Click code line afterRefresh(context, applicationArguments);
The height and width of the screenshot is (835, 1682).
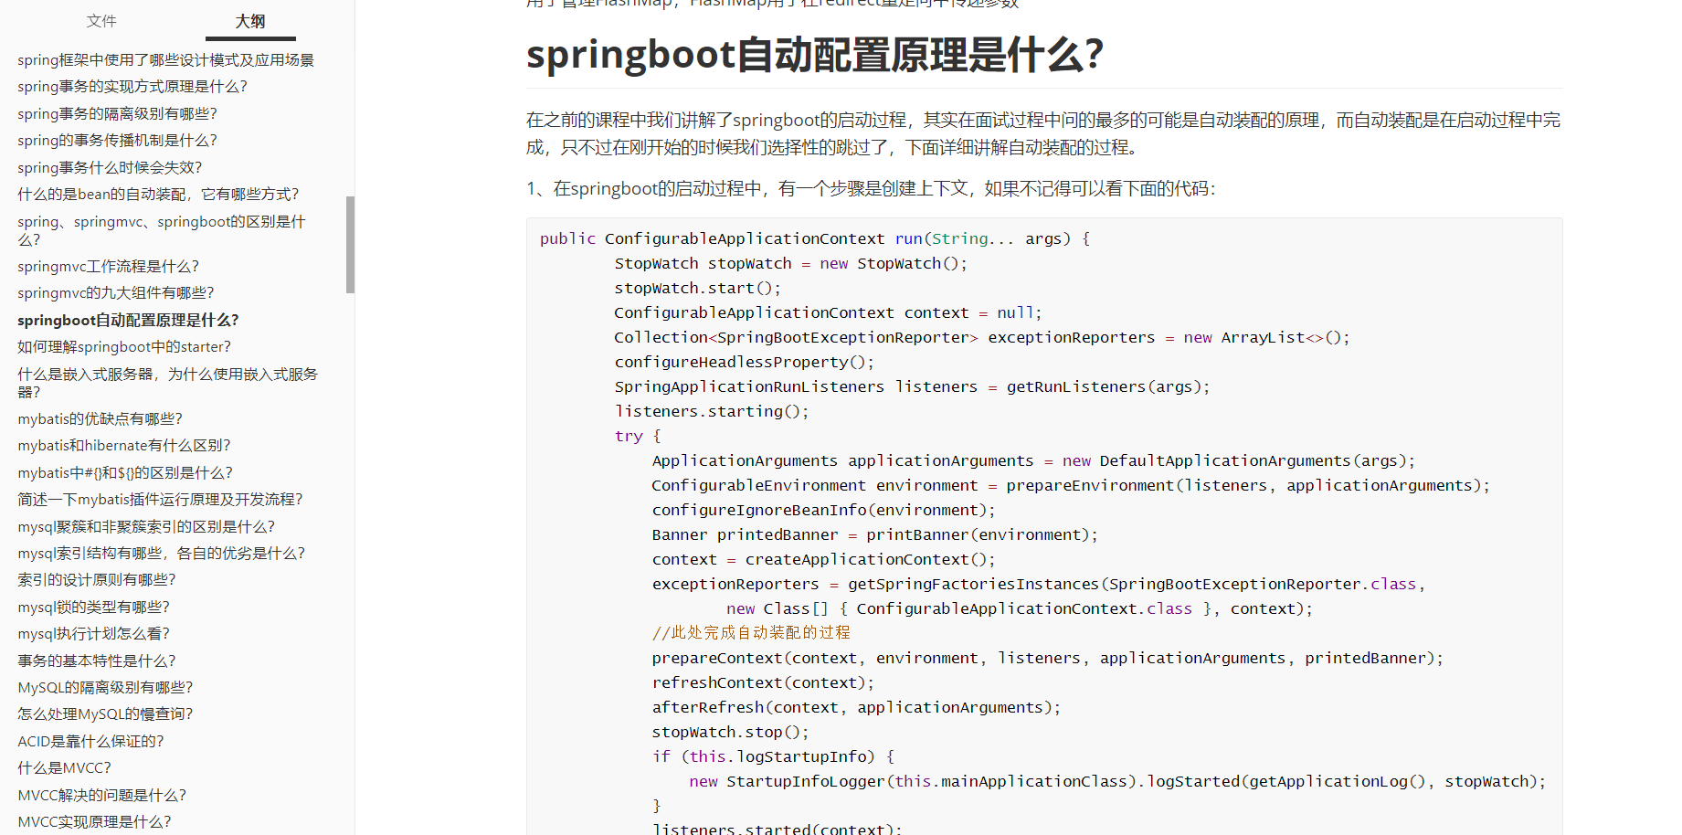856,707
